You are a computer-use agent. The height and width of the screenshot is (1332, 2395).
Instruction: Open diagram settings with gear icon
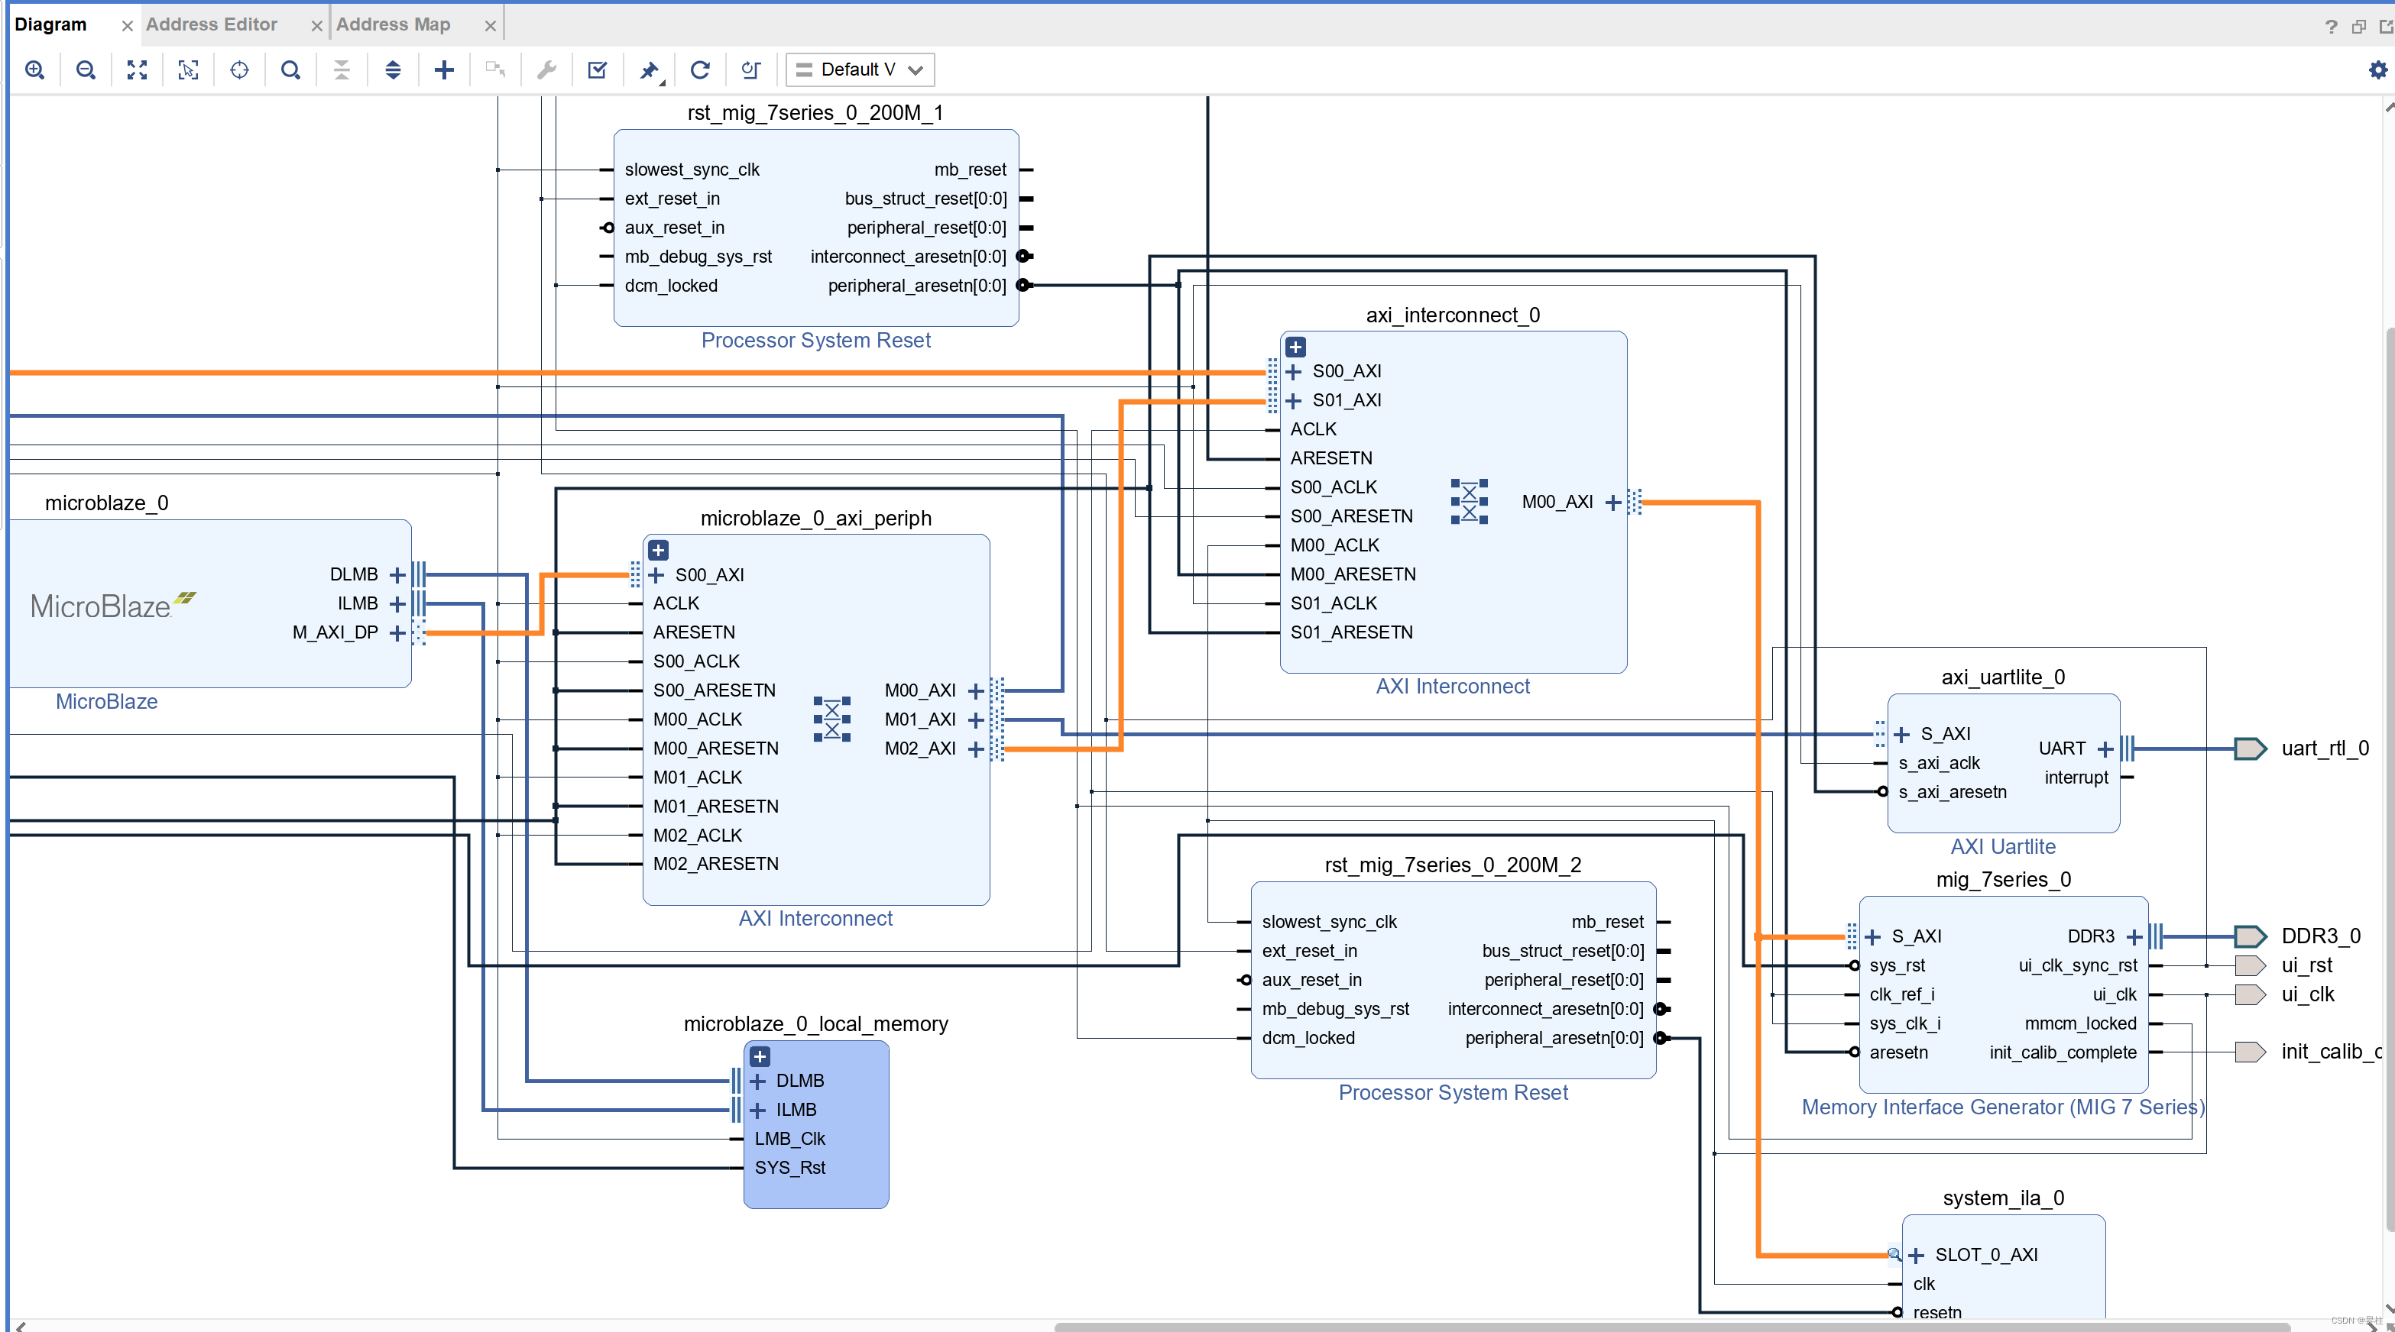pos(2378,70)
